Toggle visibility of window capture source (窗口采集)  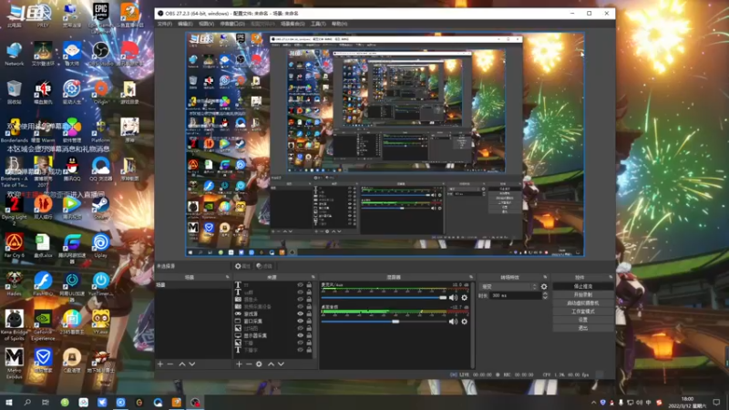tap(301, 321)
